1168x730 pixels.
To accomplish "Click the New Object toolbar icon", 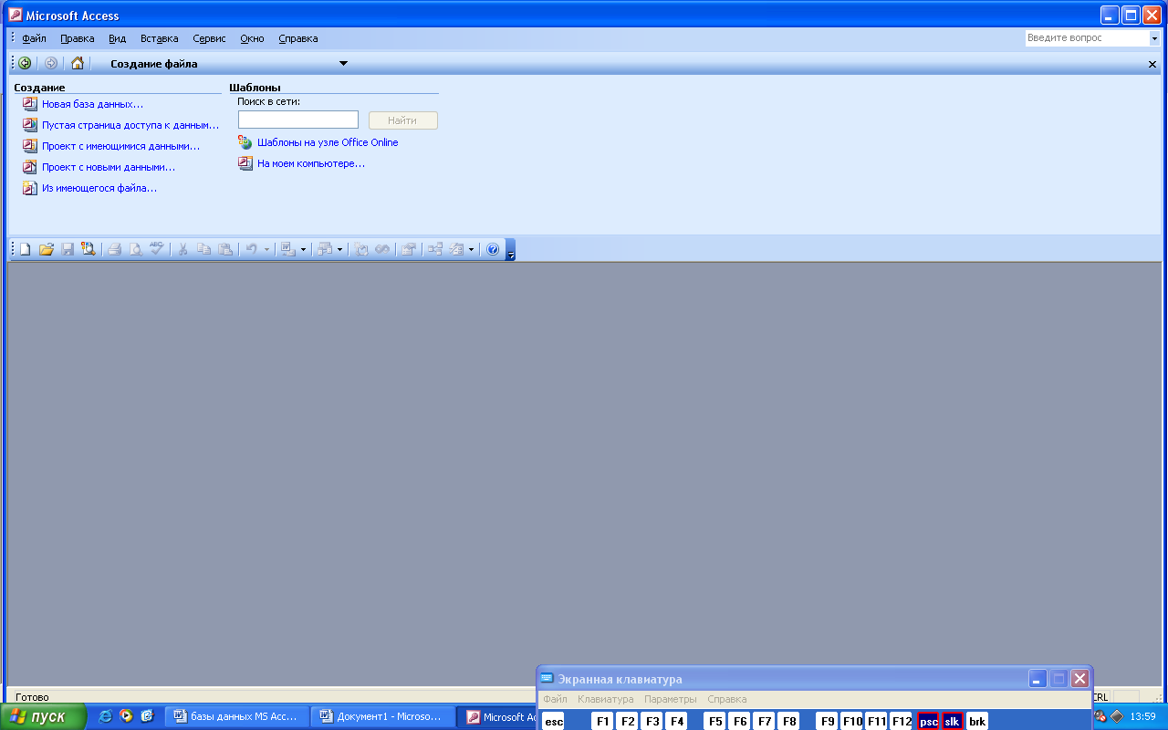I will click(457, 249).
